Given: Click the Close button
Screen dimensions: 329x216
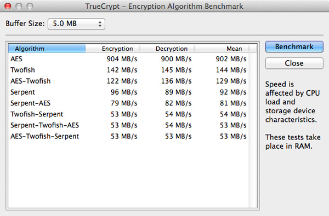Looking at the screenshot, I should [294, 63].
